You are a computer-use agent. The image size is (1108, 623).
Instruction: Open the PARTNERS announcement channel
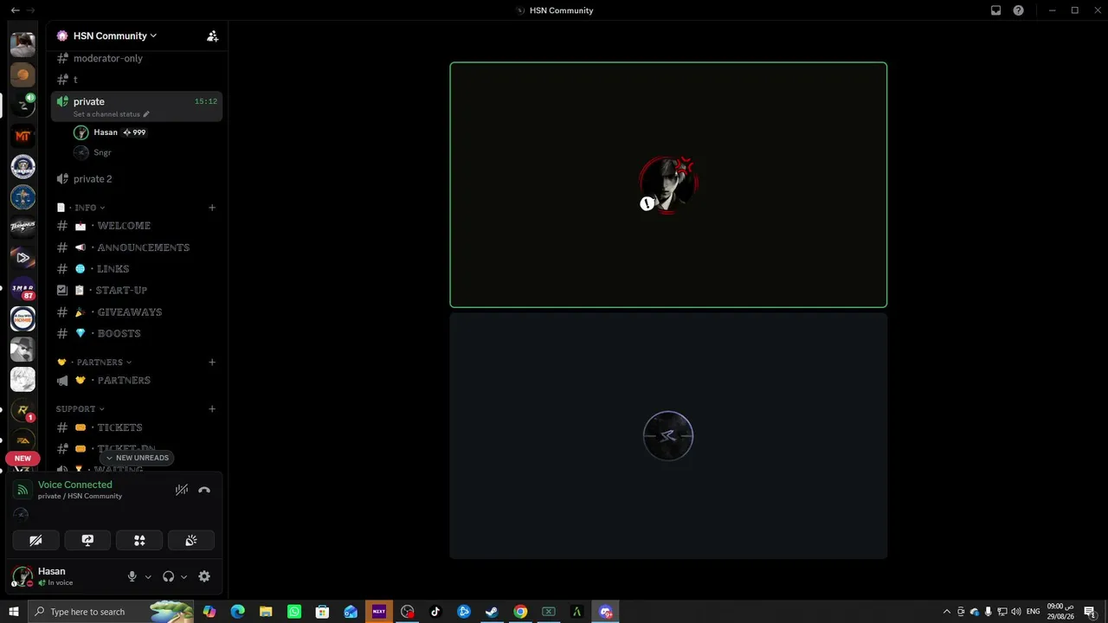[x=137, y=381]
